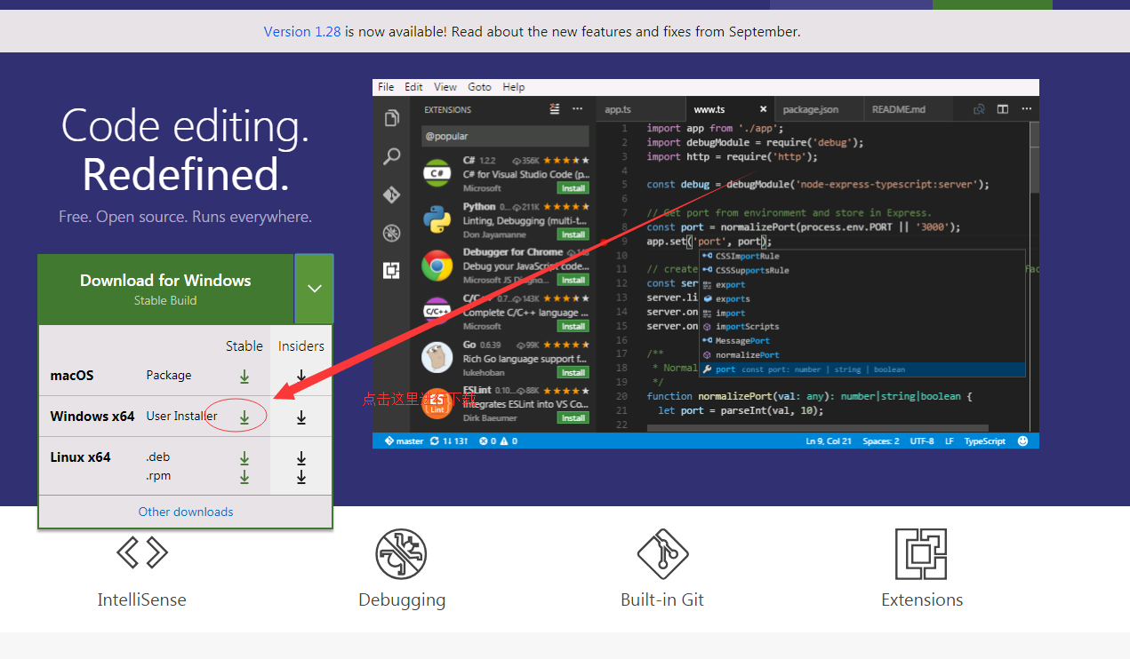
Task: Click the Built-in Git diamond icon
Action: [x=663, y=554]
